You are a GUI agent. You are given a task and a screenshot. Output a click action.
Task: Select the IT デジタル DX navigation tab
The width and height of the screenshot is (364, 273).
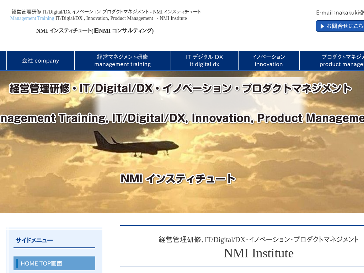click(x=204, y=60)
